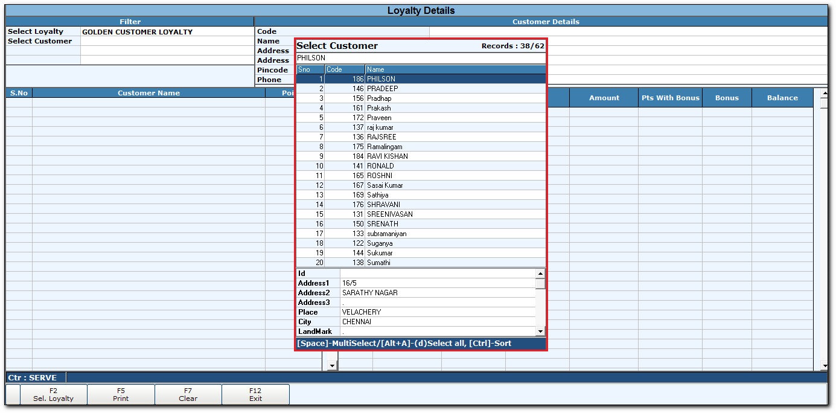Click the S.No column header in main grid
The height and width of the screenshot is (413, 836).
pos(19,93)
